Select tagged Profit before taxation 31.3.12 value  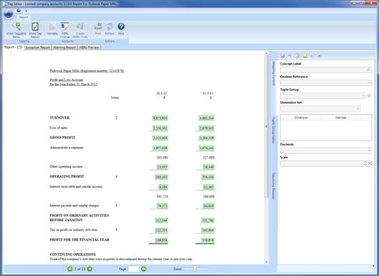click(161, 221)
